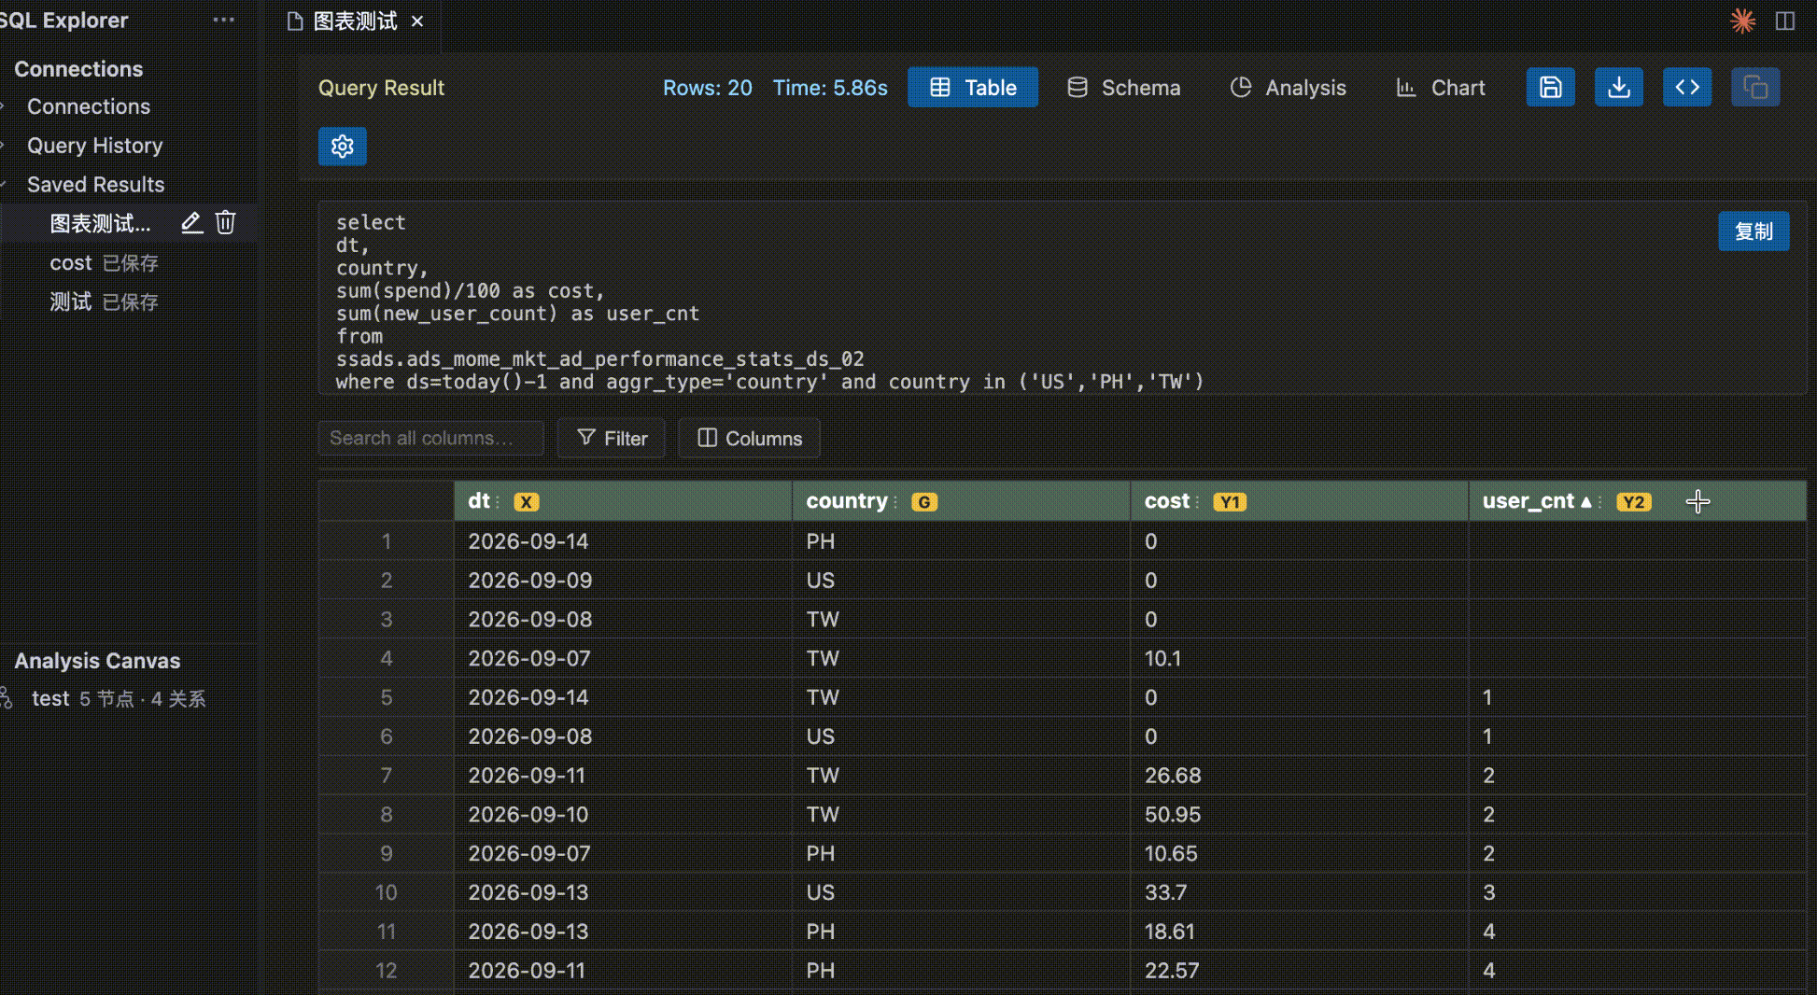Select the 图表测试 saved result item
The height and width of the screenshot is (995, 1817).
pyautogui.click(x=100, y=224)
